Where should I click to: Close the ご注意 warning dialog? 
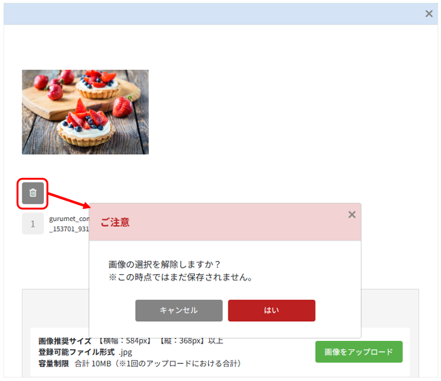click(352, 215)
